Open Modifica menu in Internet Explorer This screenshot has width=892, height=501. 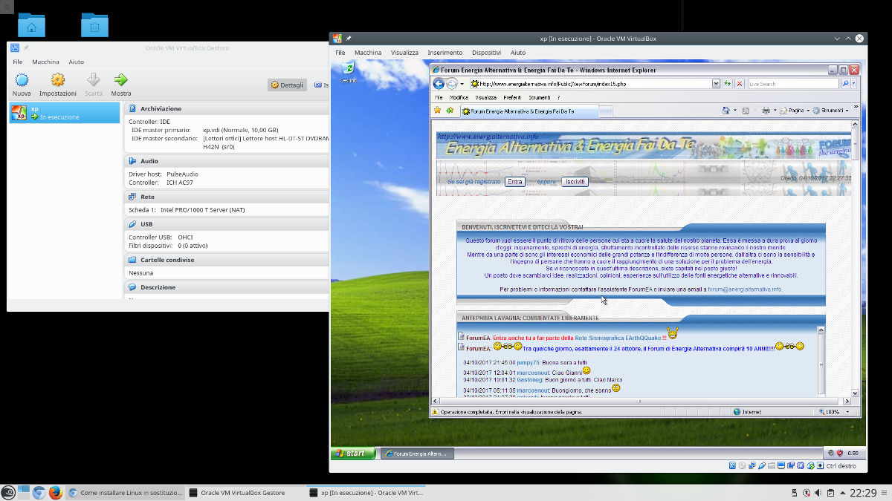click(459, 97)
